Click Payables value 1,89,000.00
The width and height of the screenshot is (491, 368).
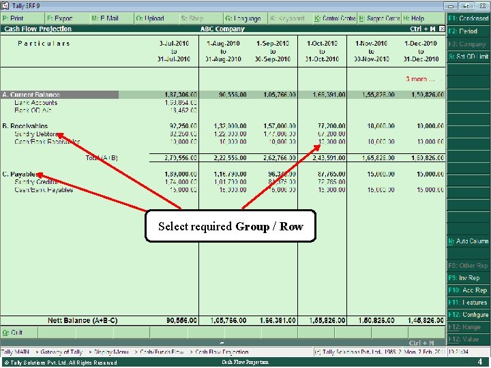click(181, 174)
